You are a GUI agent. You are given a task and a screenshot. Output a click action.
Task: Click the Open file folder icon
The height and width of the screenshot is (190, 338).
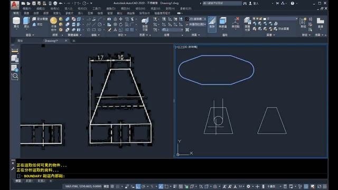coord(29,3)
